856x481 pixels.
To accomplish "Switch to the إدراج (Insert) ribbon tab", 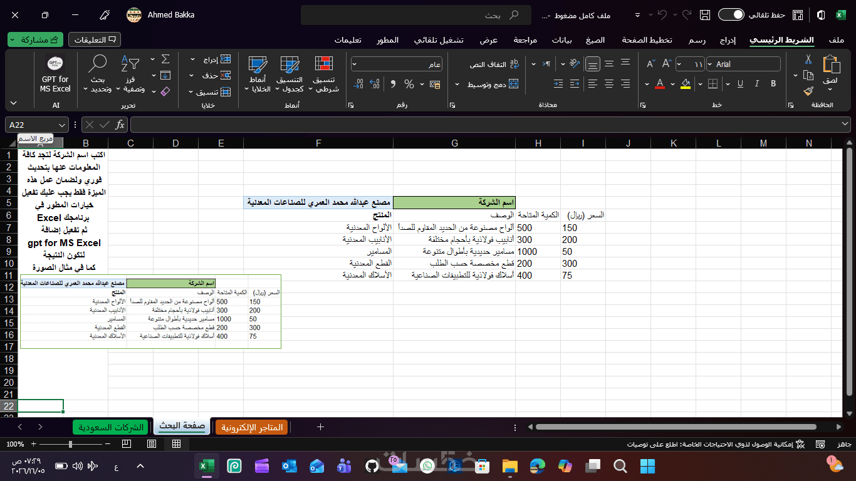I will pyautogui.click(x=728, y=40).
